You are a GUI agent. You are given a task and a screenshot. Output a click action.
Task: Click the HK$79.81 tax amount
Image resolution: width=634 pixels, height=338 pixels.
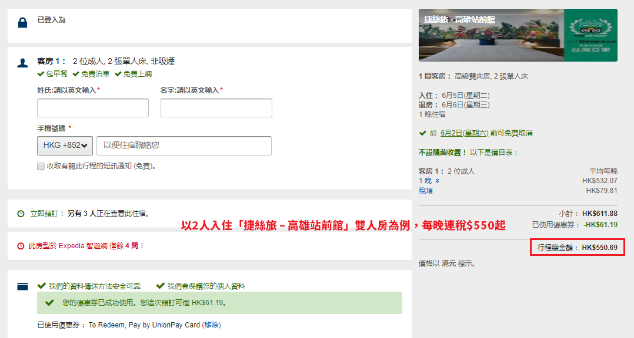coord(602,191)
